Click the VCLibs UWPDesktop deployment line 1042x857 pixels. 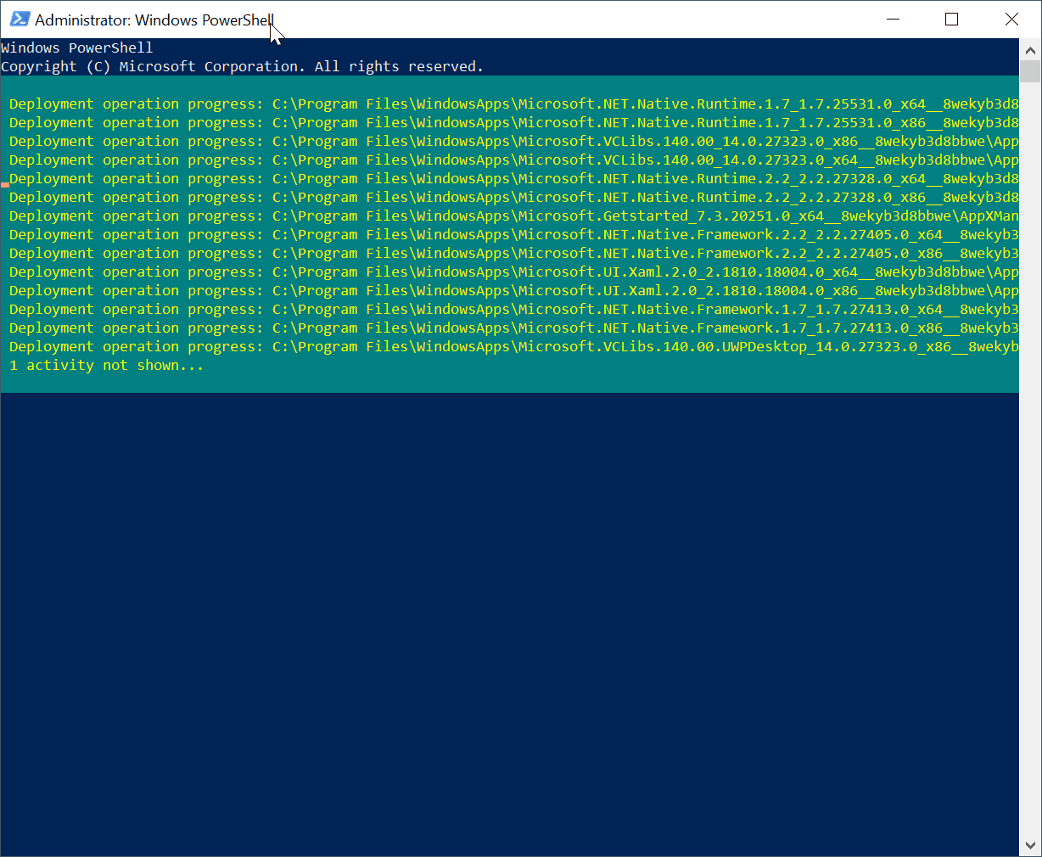pyautogui.click(x=509, y=347)
